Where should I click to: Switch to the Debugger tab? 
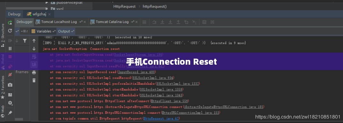pos(24,22)
